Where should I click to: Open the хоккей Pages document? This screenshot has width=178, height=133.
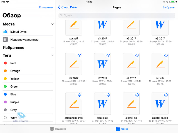(73, 28)
